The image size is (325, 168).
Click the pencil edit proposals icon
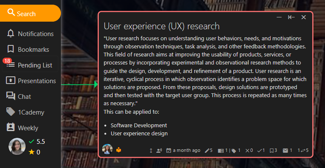coord(208,151)
